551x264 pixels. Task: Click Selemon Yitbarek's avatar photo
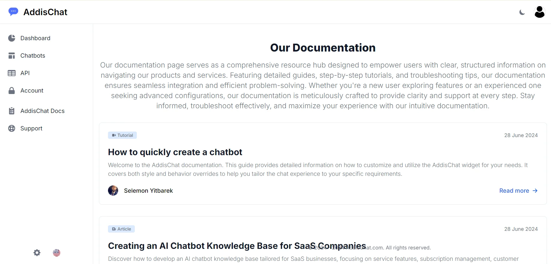113,190
